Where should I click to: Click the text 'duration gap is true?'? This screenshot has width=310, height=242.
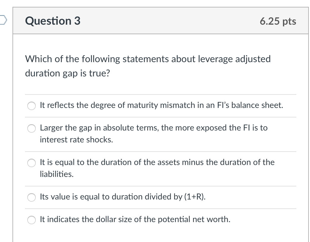point(68,73)
